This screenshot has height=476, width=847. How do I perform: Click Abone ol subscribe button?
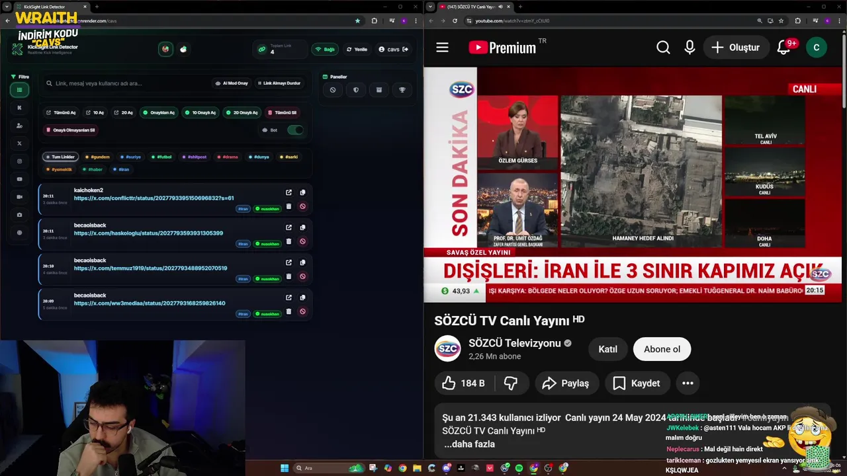(x=662, y=349)
